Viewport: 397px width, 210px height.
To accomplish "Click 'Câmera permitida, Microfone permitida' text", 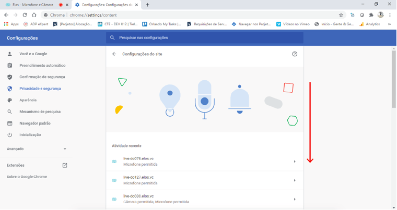I will 156,202.
